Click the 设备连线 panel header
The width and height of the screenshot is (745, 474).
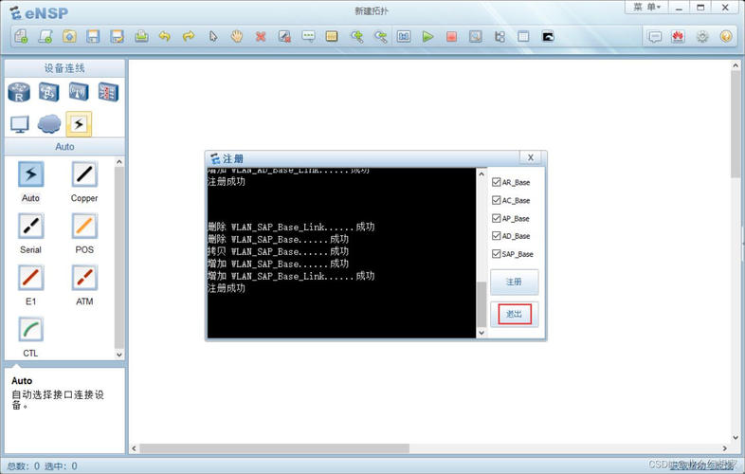pyautogui.click(x=64, y=68)
